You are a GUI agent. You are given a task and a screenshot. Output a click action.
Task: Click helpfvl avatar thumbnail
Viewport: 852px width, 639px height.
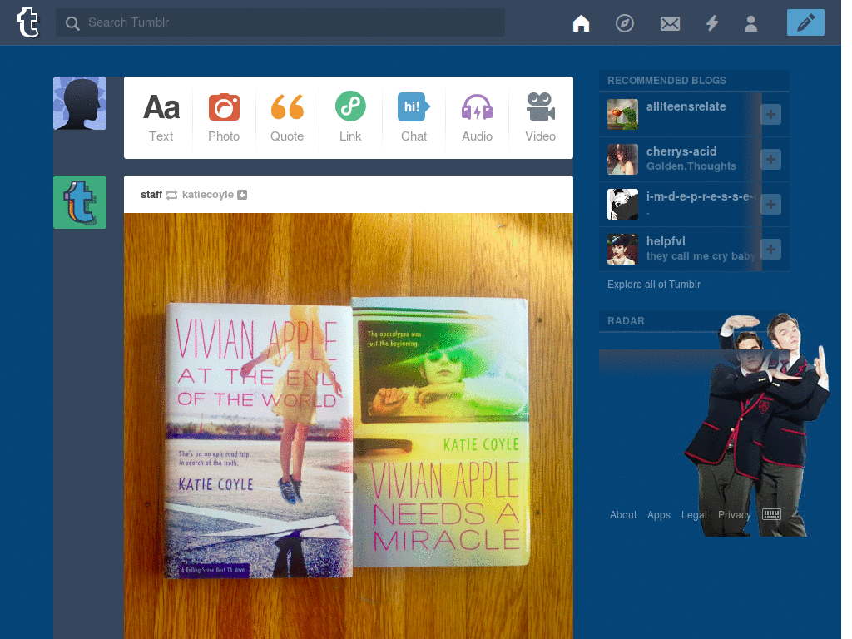coord(622,250)
